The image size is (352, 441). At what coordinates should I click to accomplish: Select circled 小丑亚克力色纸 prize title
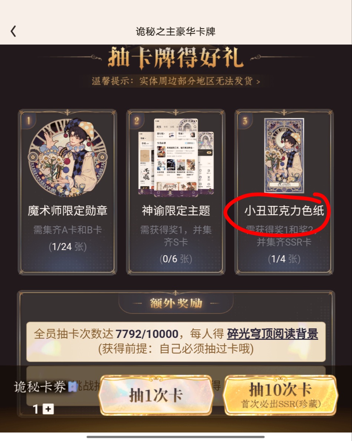pos(284,210)
